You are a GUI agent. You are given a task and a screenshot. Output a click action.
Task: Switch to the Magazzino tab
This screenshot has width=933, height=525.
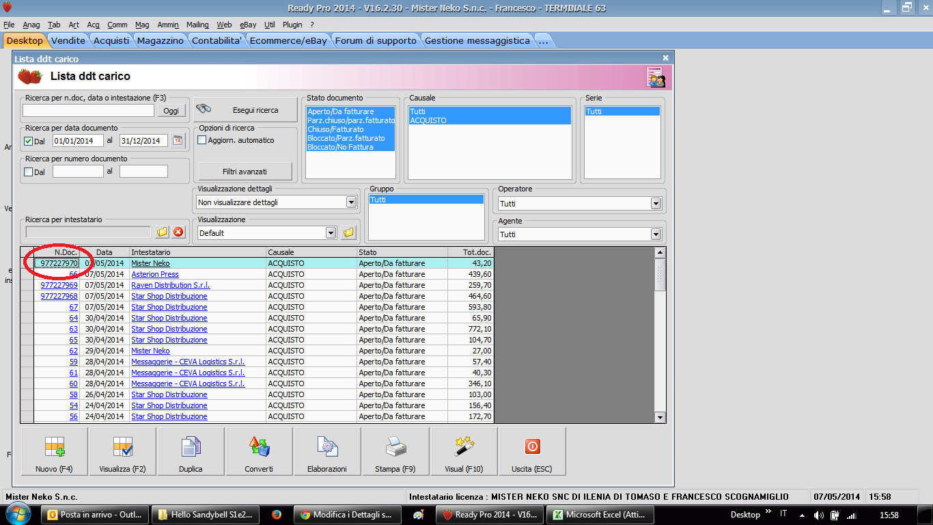(x=161, y=40)
